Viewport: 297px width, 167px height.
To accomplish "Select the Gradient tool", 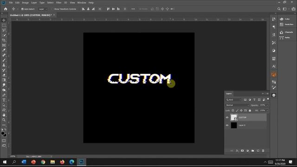I will pos(4,80).
